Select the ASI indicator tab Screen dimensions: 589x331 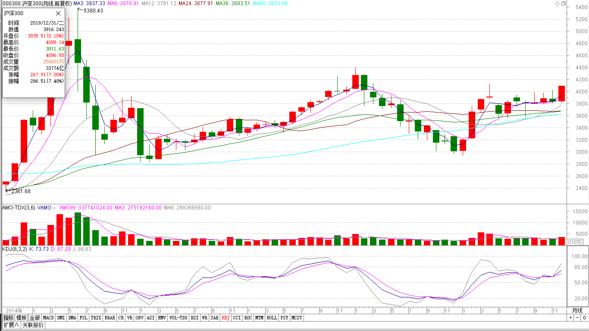click(x=151, y=318)
